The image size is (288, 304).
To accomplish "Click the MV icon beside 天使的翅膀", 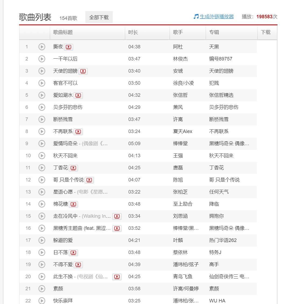I will 83,71.
